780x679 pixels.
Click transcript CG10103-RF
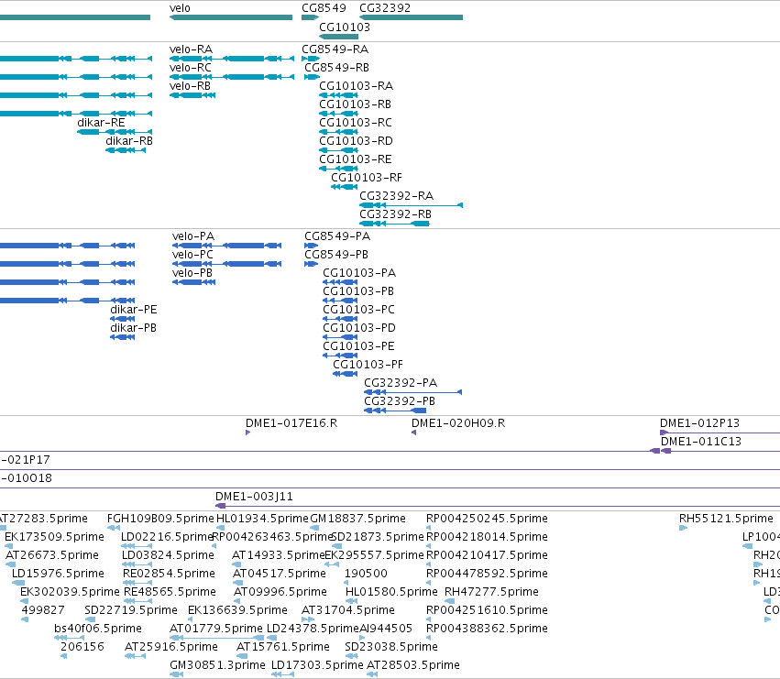point(367,178)
